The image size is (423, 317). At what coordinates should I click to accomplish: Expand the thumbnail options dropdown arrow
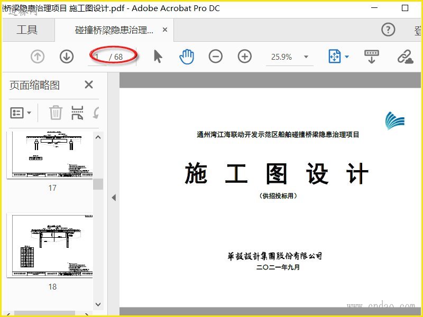pos(29,113)
